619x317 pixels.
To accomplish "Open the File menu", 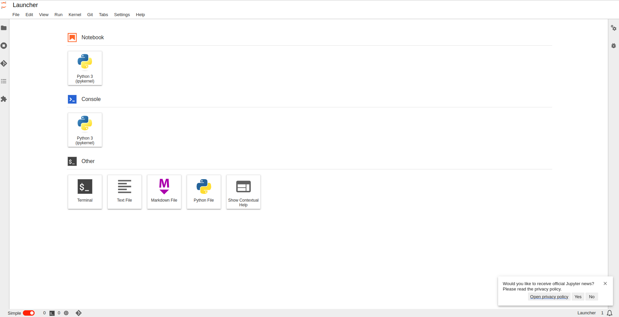I will coord(16,15).
